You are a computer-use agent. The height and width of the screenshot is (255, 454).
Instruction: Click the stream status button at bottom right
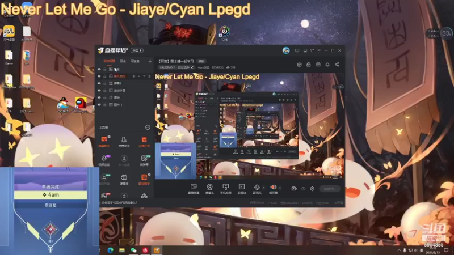(x=330, y=189)
